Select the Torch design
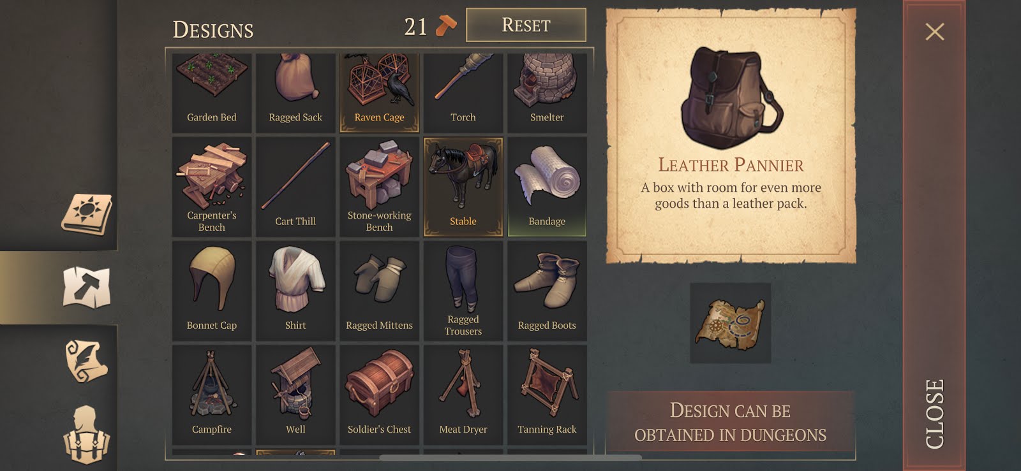The height and width of the screenshot is (471, 1021). [463, 92]
